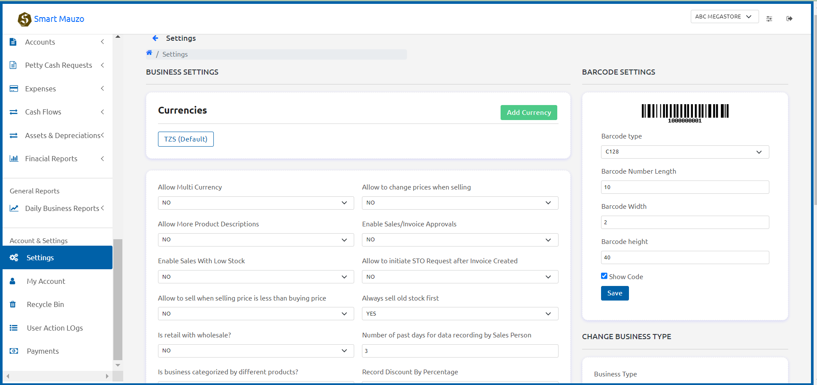Toggle the Show Code checkbox
This screenshot has height=385, width=817.
(x=604, y=276)
